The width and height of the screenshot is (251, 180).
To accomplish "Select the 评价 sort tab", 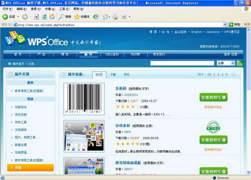I will [x=127, y=75].
